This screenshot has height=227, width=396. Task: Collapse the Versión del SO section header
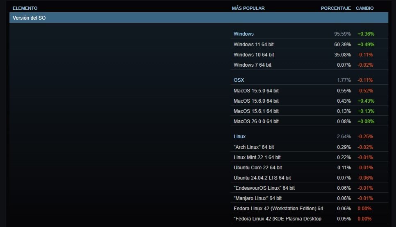coord(199,18)
